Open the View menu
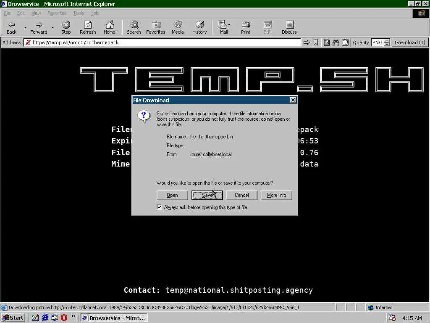430x323 pixels. pos(36,13)
